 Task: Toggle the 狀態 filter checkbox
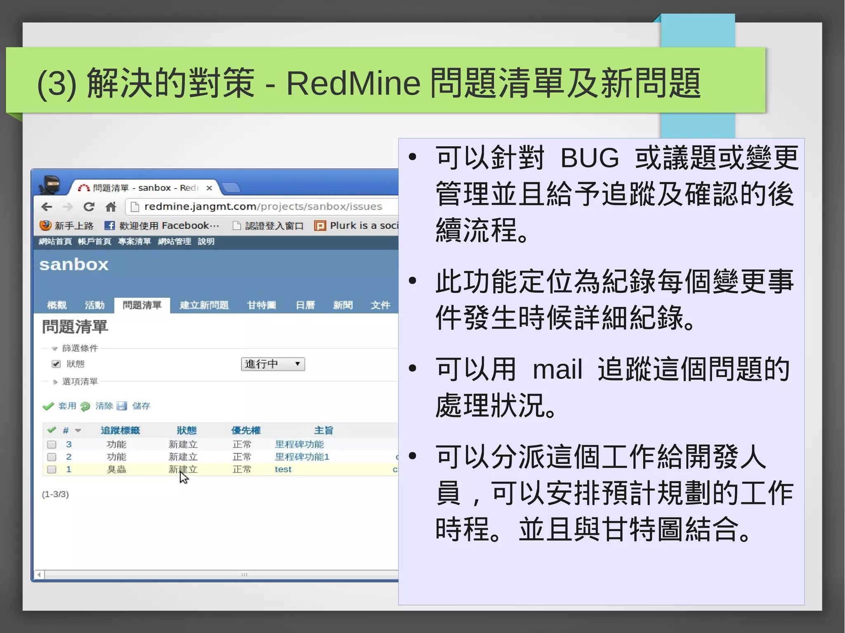click(56, 364)
